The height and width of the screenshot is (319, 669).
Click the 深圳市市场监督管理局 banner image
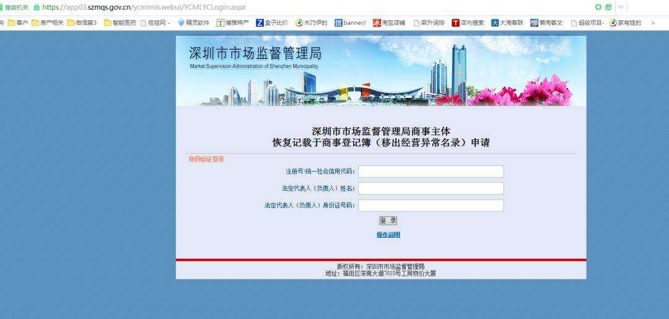coord(380,71)
